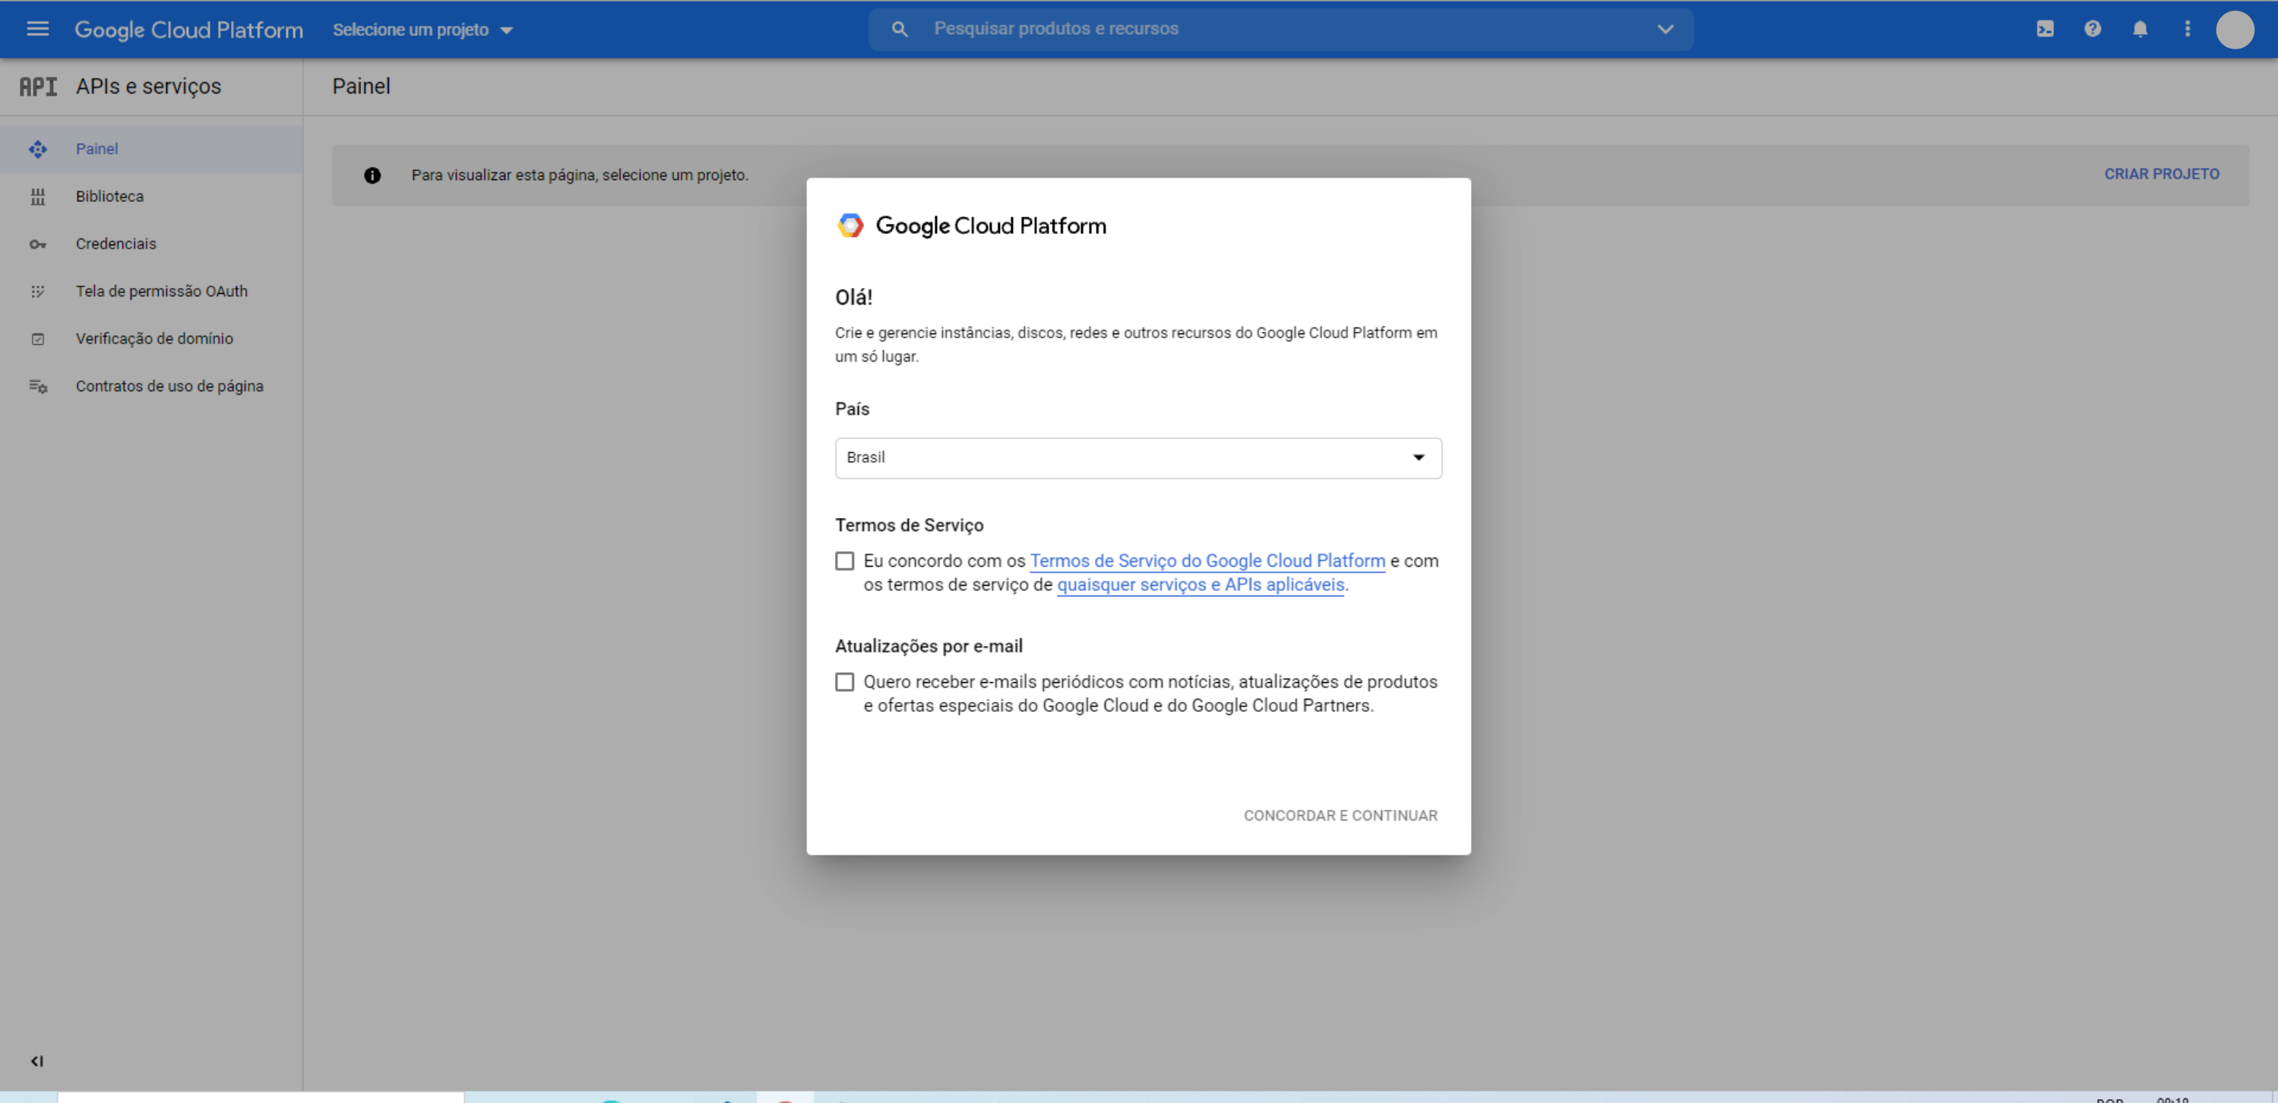Expand the search bar chevron

click(x=1665, y=29)
